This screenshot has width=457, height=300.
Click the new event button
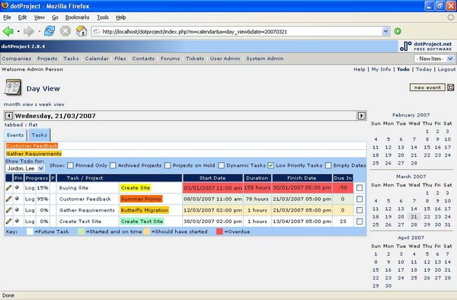427,88
